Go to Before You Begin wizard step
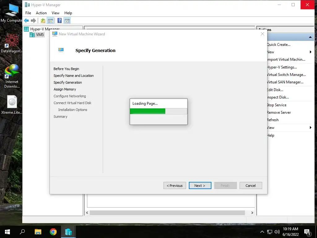 [66, 69]
